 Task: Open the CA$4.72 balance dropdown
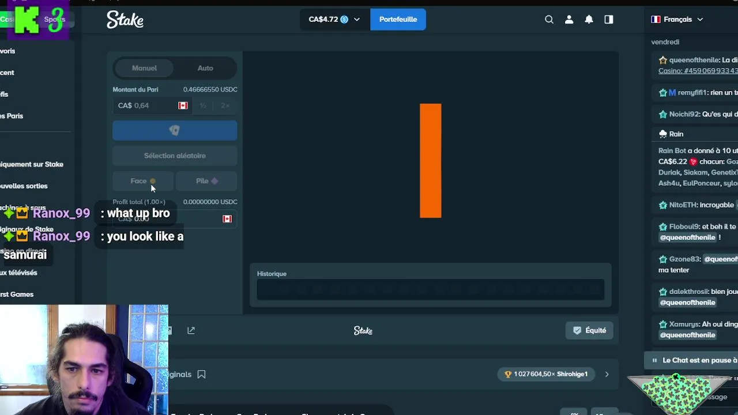(334, 20)
